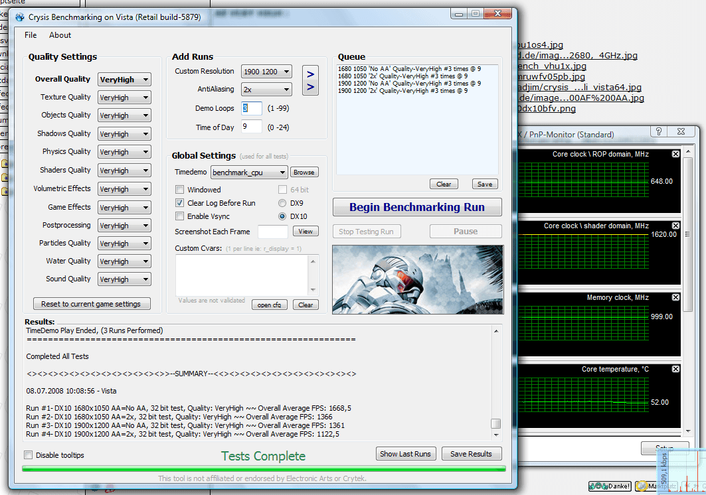Screen dimensions: 706x495
Task: Click View next to Screenshot Each Frame
Action: (306, 232)
